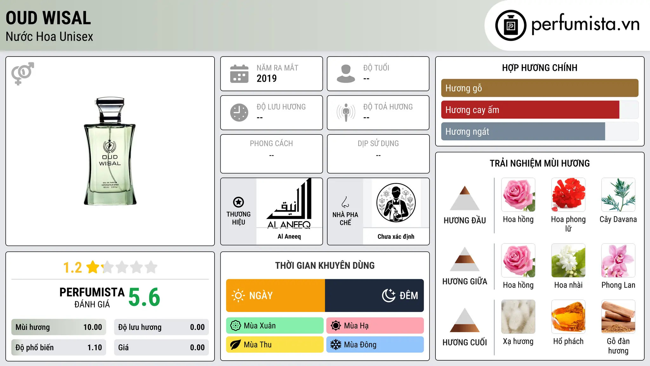Open the Phong Lan note image
Image resolution: width=650 pixels, height=366 pixels.
pos(618,261)
